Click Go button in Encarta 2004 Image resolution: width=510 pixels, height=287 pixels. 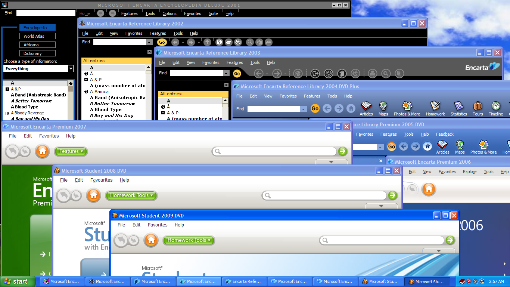point(315,108)
